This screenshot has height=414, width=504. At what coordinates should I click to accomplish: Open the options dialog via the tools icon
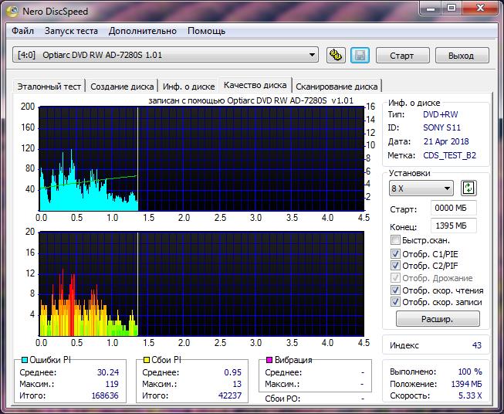pos(336,55)
